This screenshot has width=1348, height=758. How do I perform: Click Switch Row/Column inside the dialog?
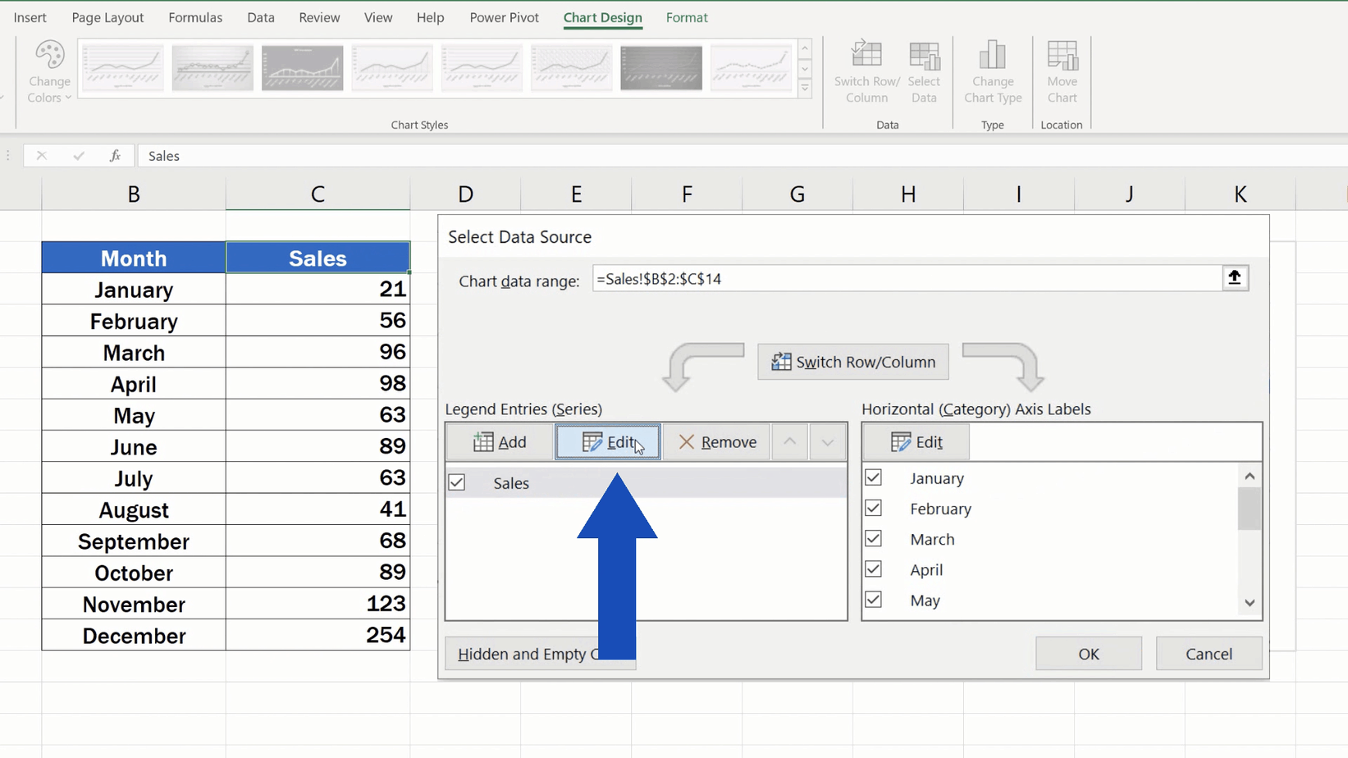pos(852,362)
